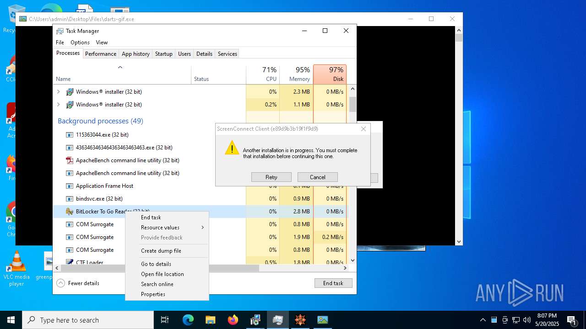Click the warning icon in dialog
586x329 pixels.
pos(232,148)
